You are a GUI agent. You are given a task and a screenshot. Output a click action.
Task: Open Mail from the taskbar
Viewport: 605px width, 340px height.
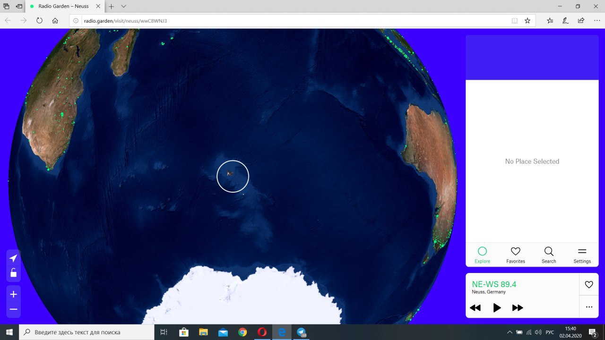click(223, 332)
